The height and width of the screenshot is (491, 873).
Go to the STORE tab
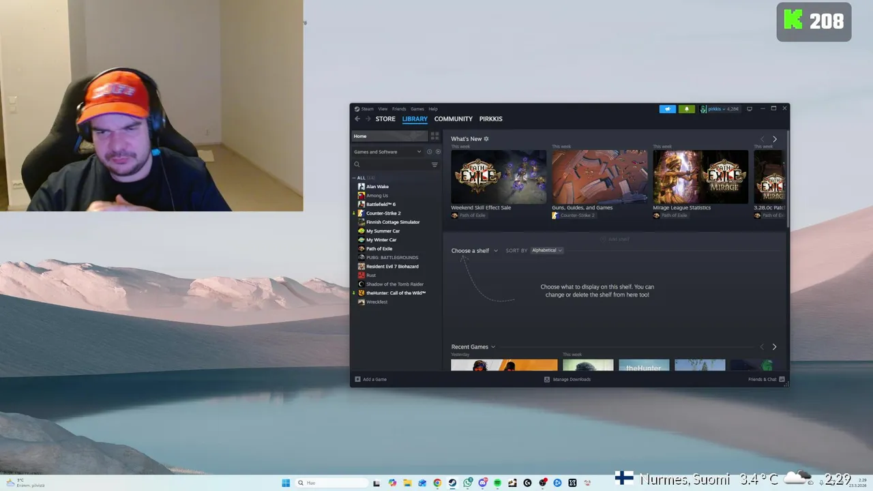[x=385, y=119]
